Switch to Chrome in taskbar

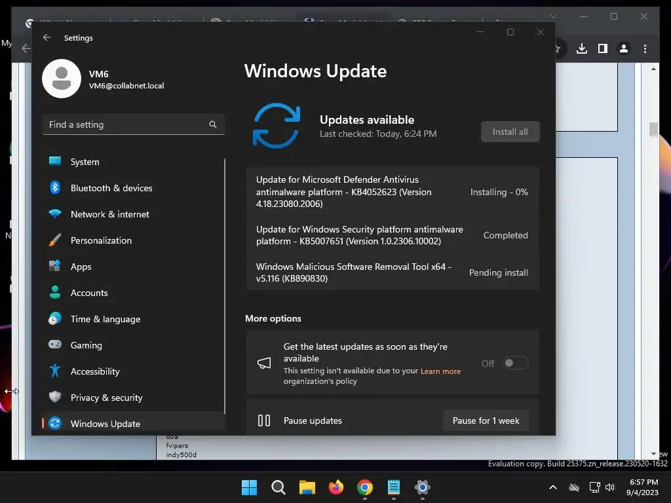pos(364,487)
